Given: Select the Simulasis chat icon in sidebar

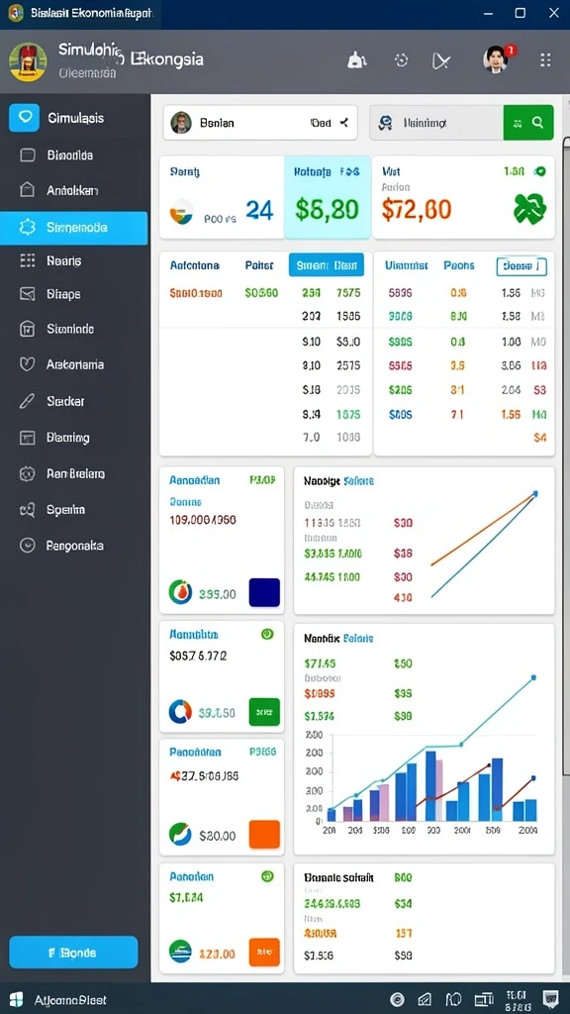Looking at the screenshot, I should (x=24, y=118).
